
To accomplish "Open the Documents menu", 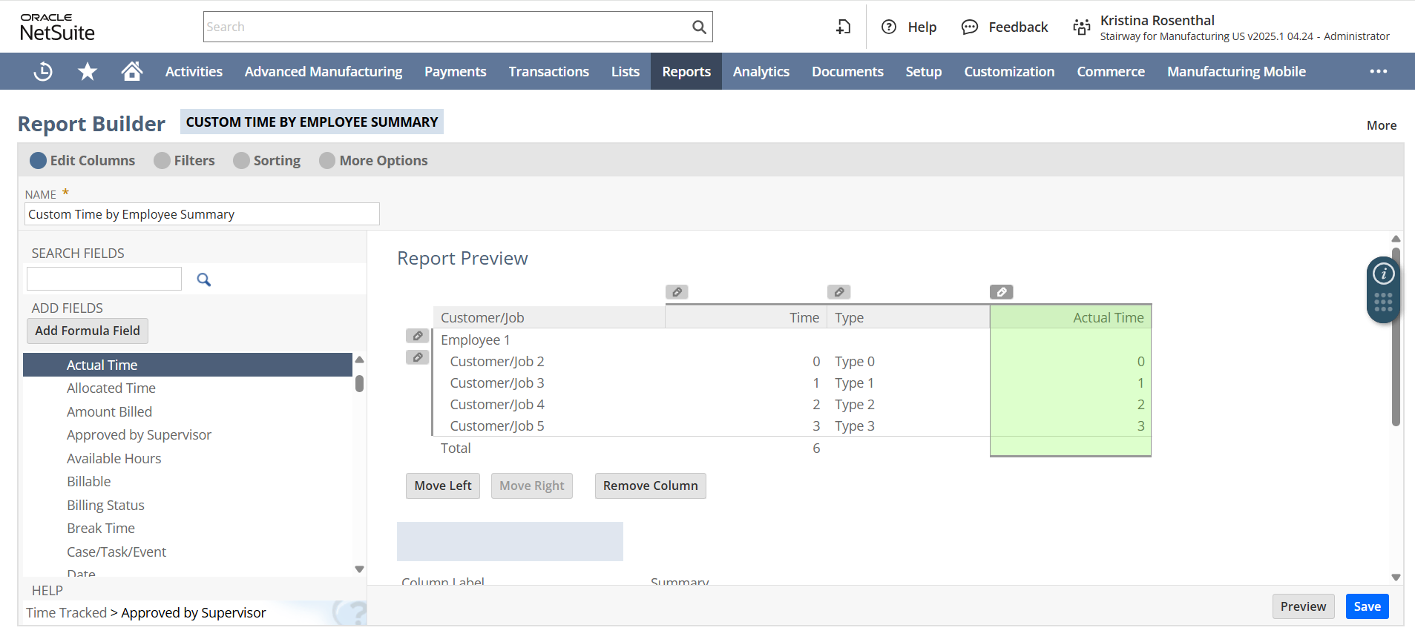I will [x=847, y=71].
